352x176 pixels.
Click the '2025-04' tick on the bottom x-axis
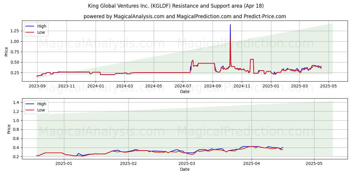click(x=251, y=164)
